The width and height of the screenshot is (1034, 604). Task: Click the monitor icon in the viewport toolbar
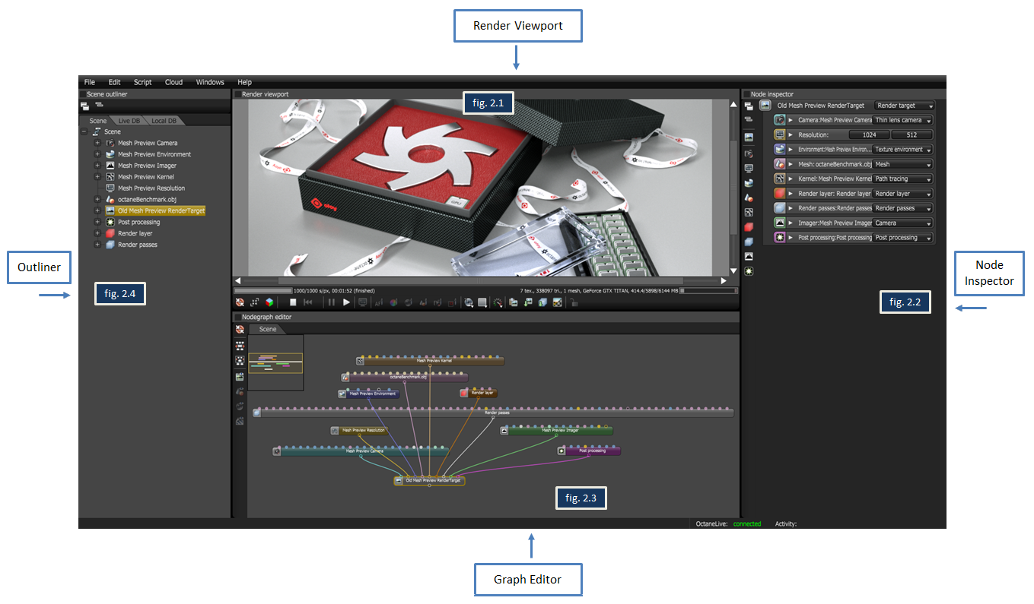[363, 302]
